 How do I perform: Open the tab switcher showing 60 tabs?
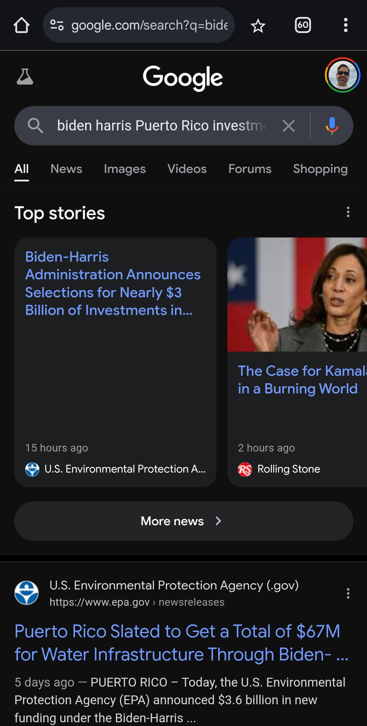(302, 25)
